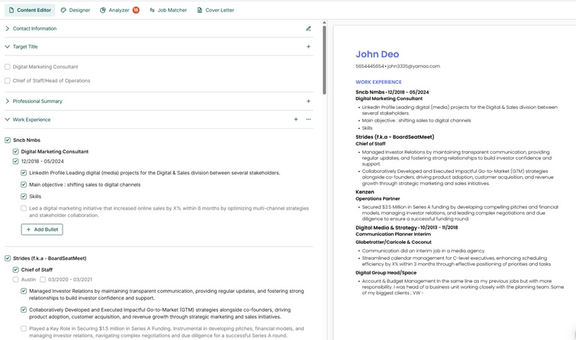576x340 pixels.
Task: Click the edit pencil icon for Contact Information
Action: tap(308, 29)
